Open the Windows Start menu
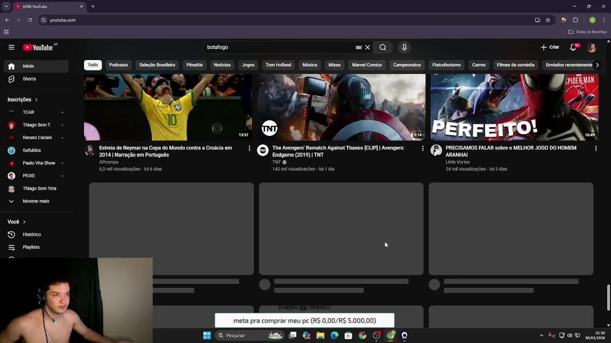The image size is (611, 343). point(207,335)
